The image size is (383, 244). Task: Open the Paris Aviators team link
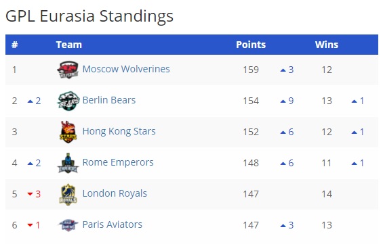[x=112, y=224]
